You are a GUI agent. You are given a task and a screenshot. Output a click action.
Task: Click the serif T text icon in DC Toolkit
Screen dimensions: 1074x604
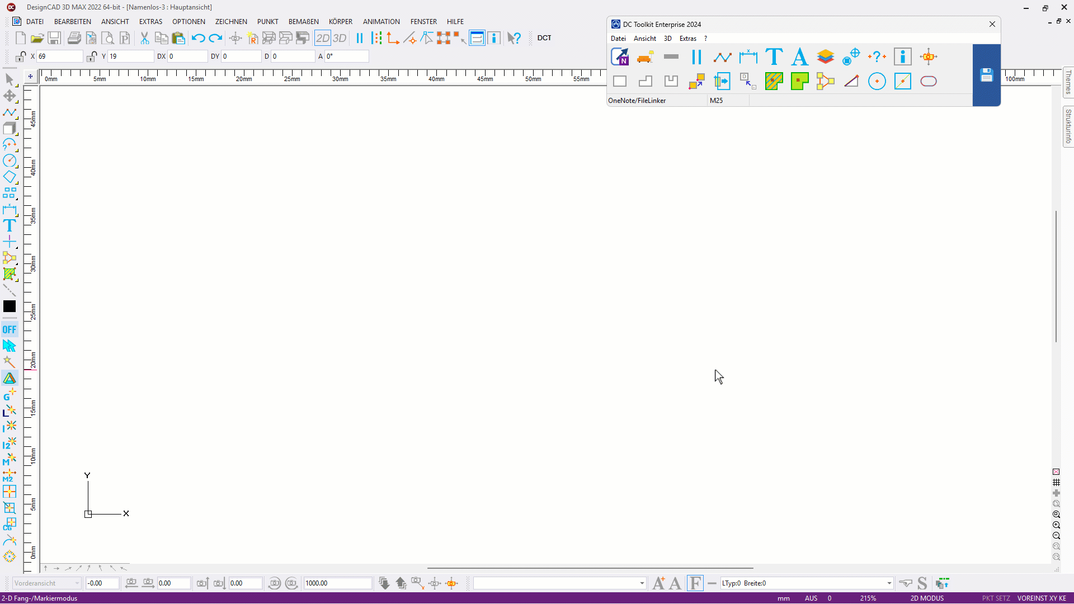774,56
